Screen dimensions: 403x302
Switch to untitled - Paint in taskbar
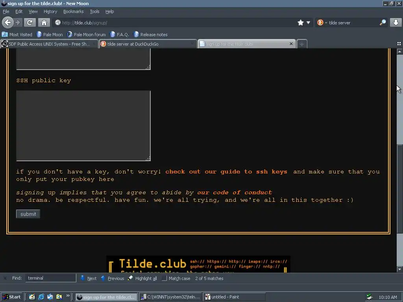tap(234, 297)
